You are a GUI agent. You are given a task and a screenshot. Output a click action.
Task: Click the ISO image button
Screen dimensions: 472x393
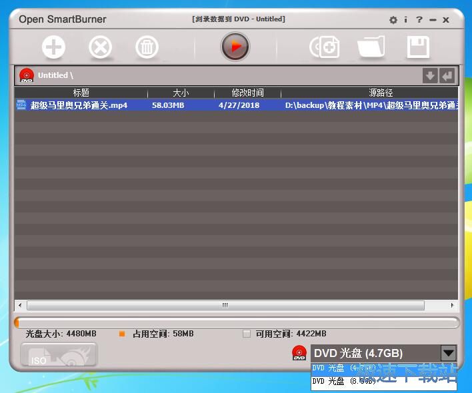54,355
